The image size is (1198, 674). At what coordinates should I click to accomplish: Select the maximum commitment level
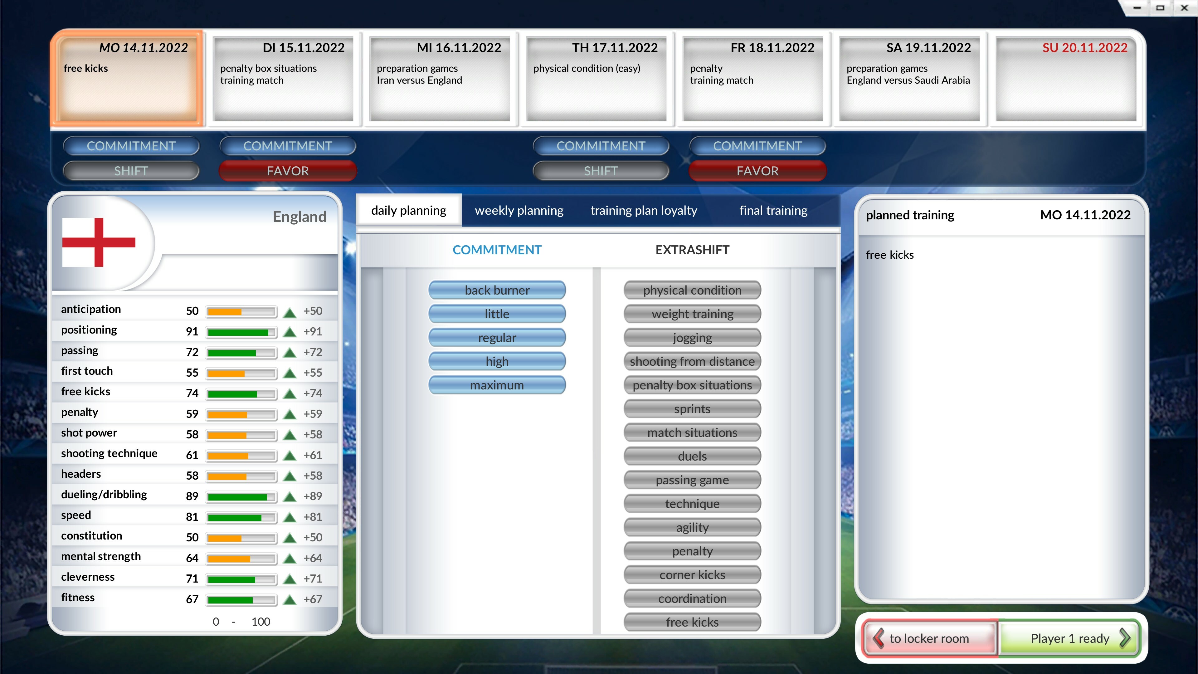pos(497,385)
